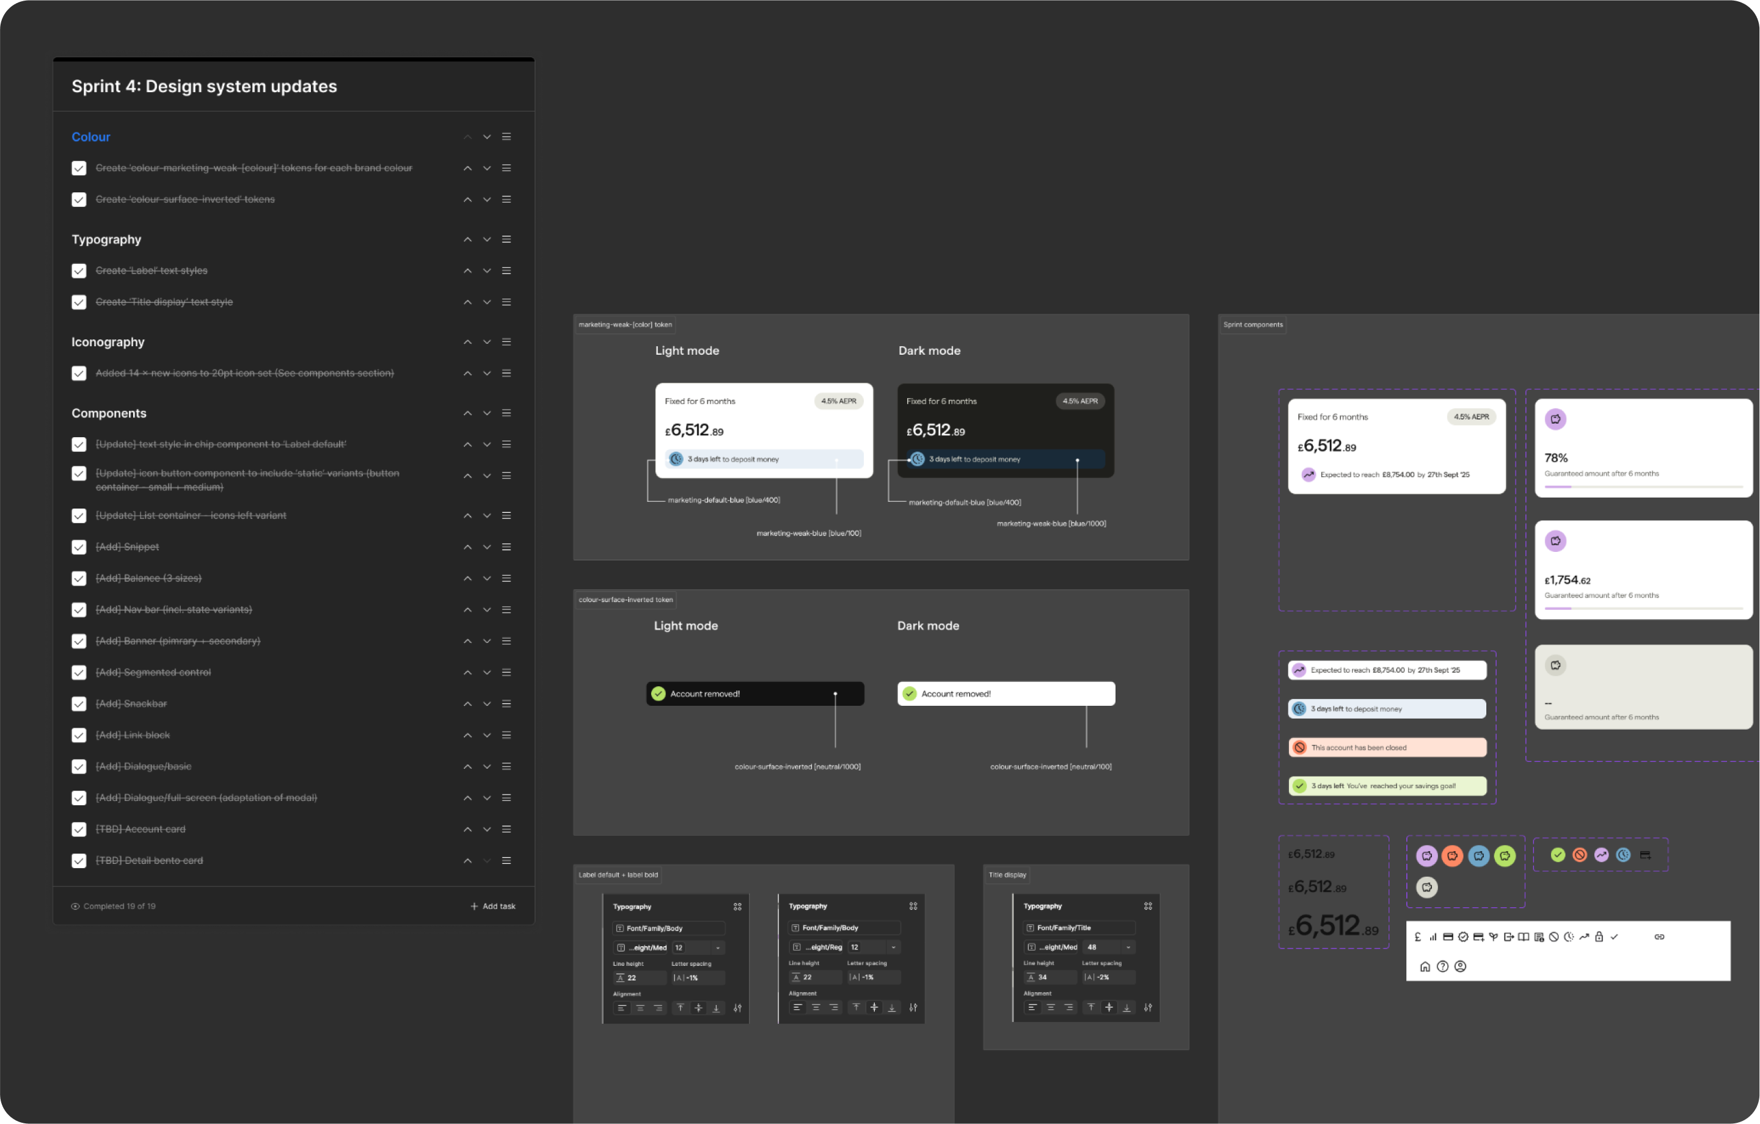
Task: Select the orange piggy bank avatar
Action: click(1452, 856)
